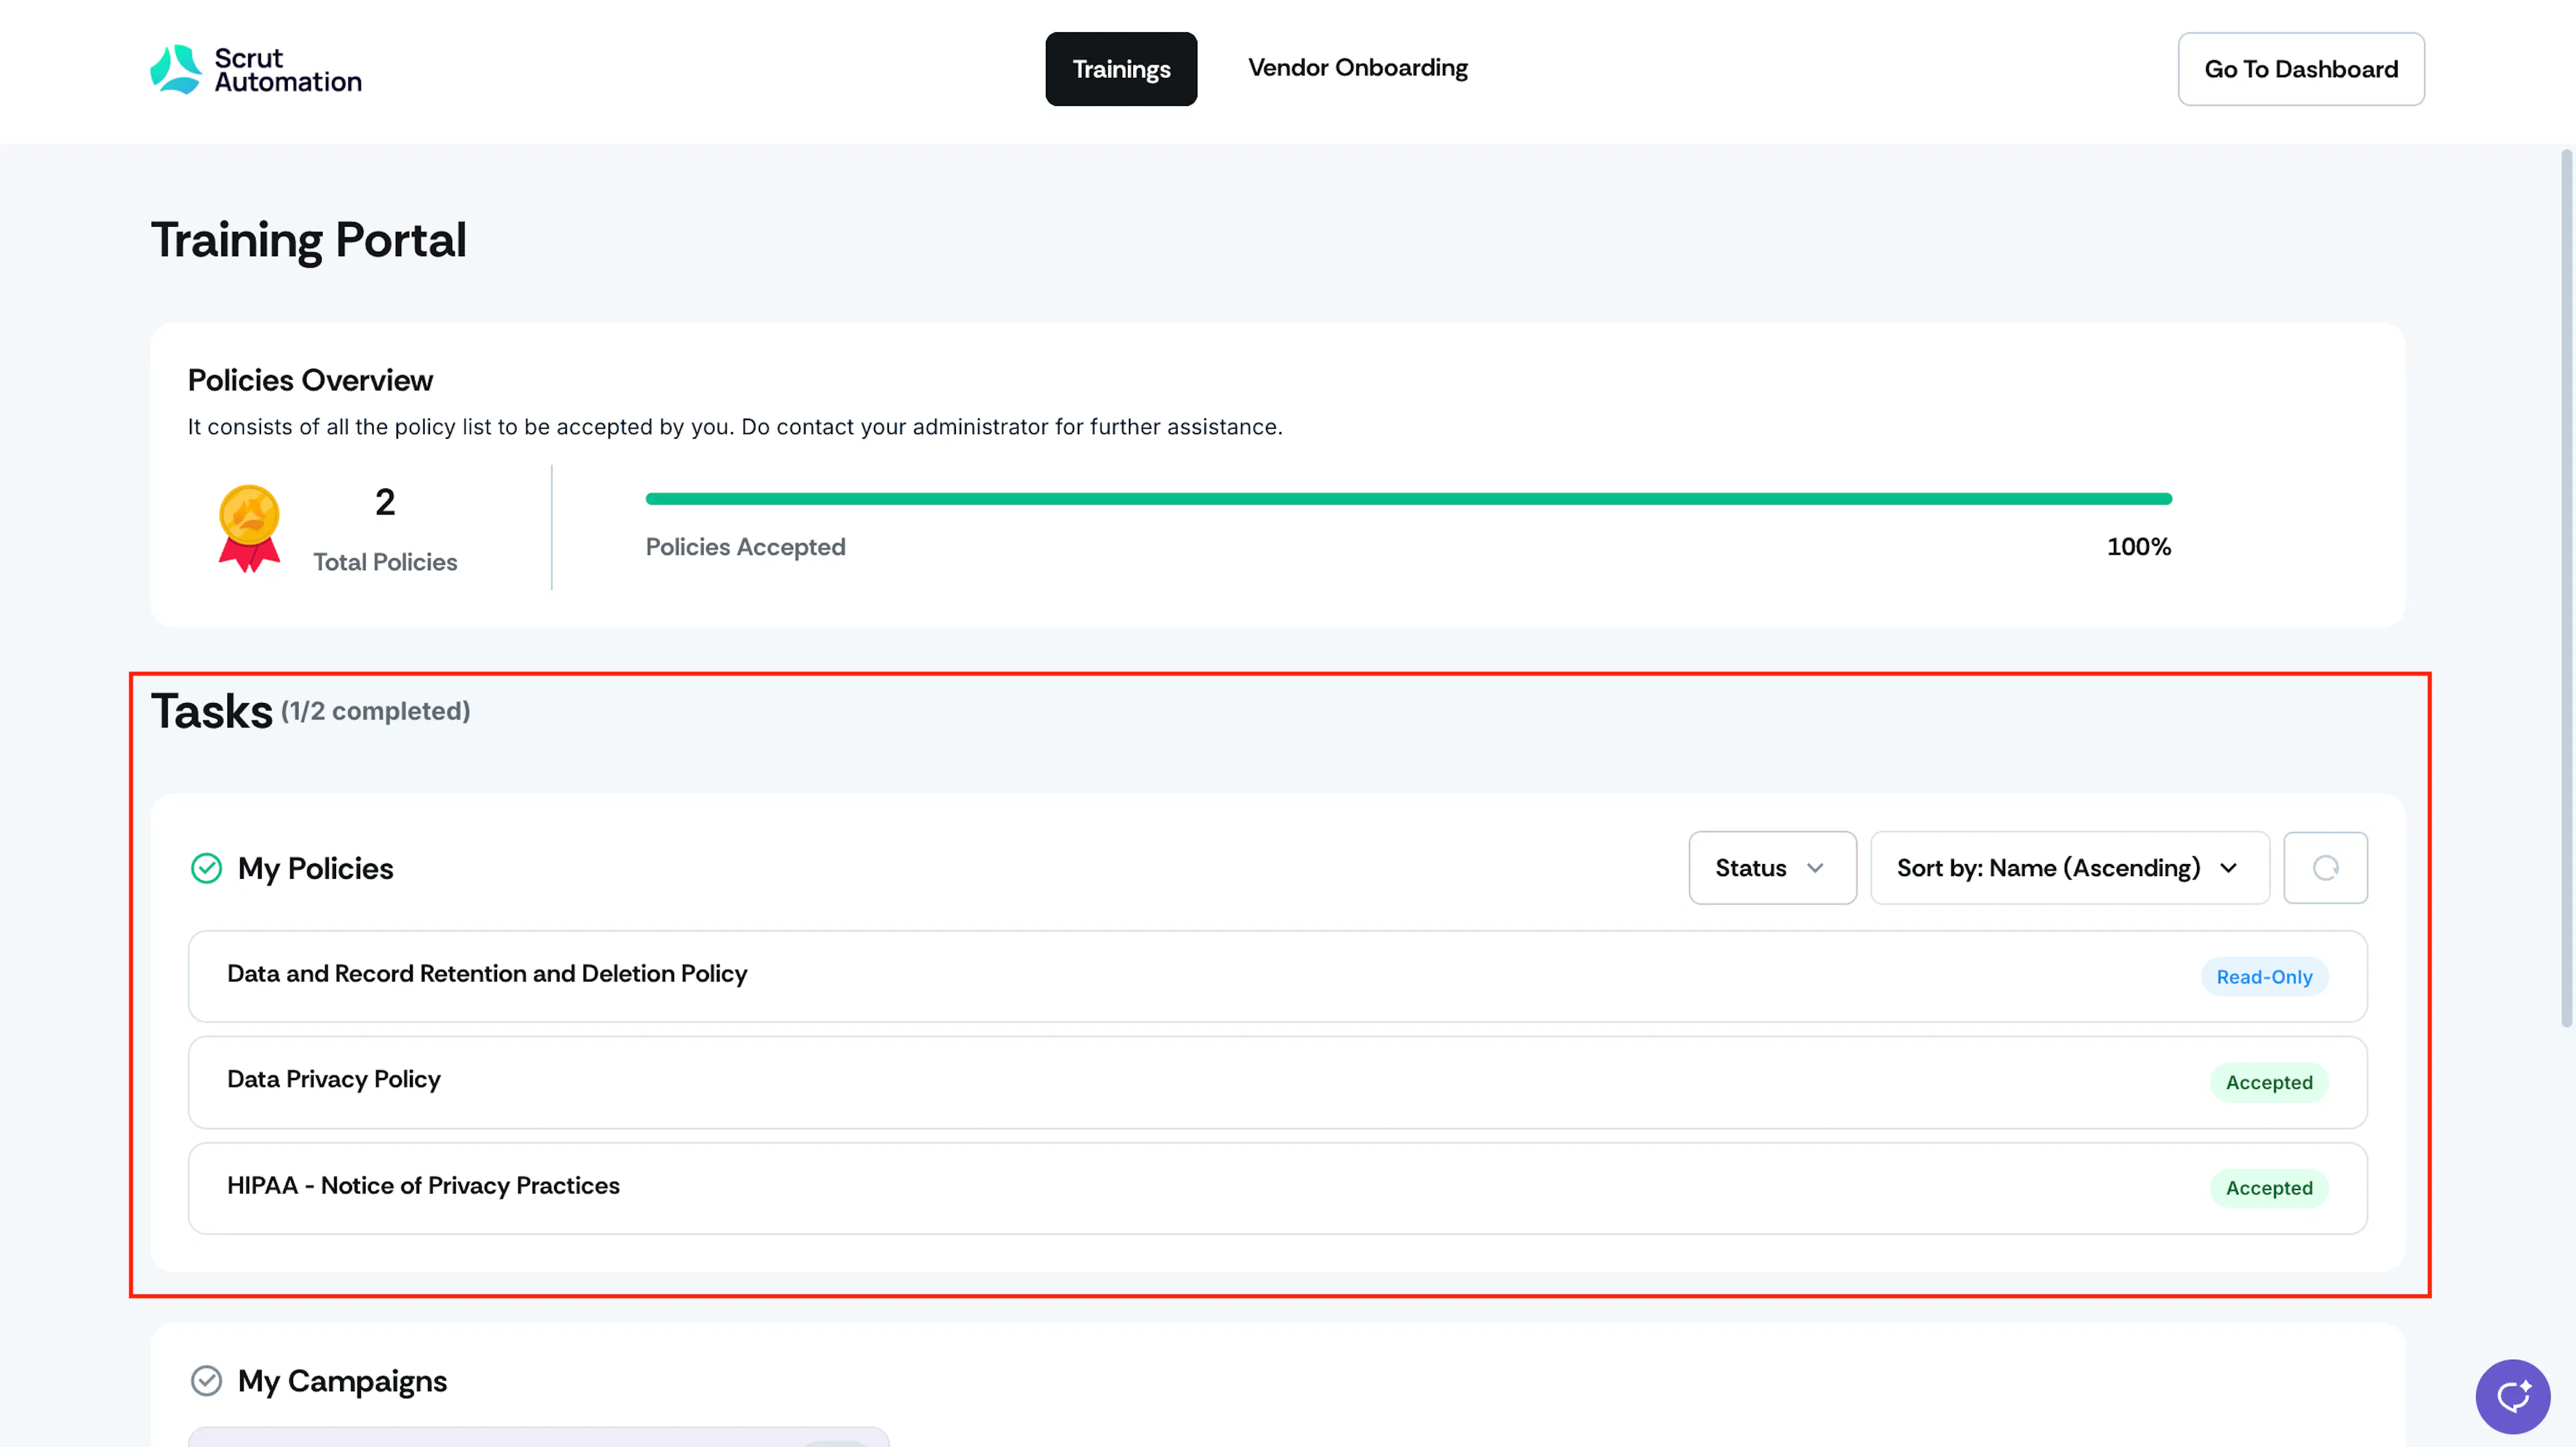Open the Sort by Name (Ascending) dropdown
2576x1447 pixels.
pyautogui.click(x=2069, y=868)
